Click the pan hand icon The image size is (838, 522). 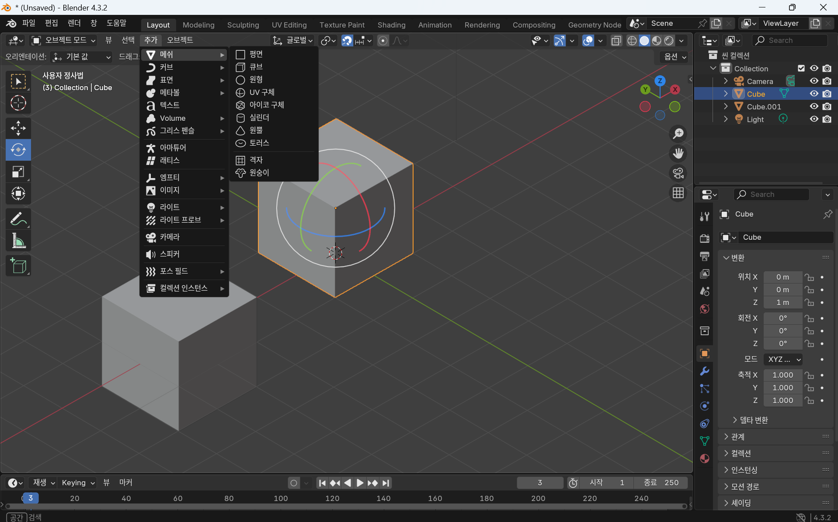678,153
